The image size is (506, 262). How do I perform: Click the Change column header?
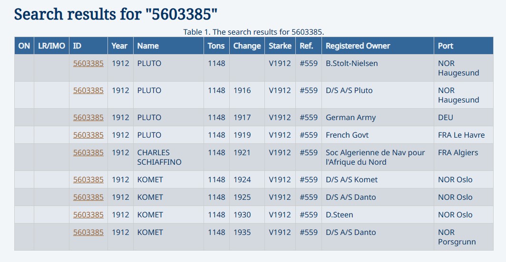[247, 46]
